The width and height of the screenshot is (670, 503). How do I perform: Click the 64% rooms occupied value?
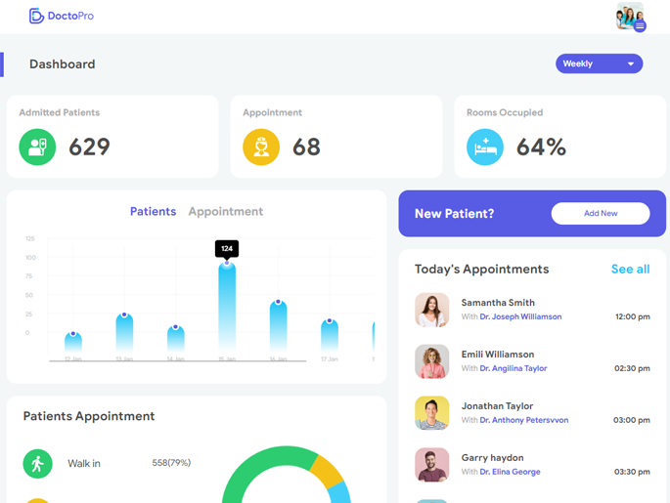click(x=541, y=147)
